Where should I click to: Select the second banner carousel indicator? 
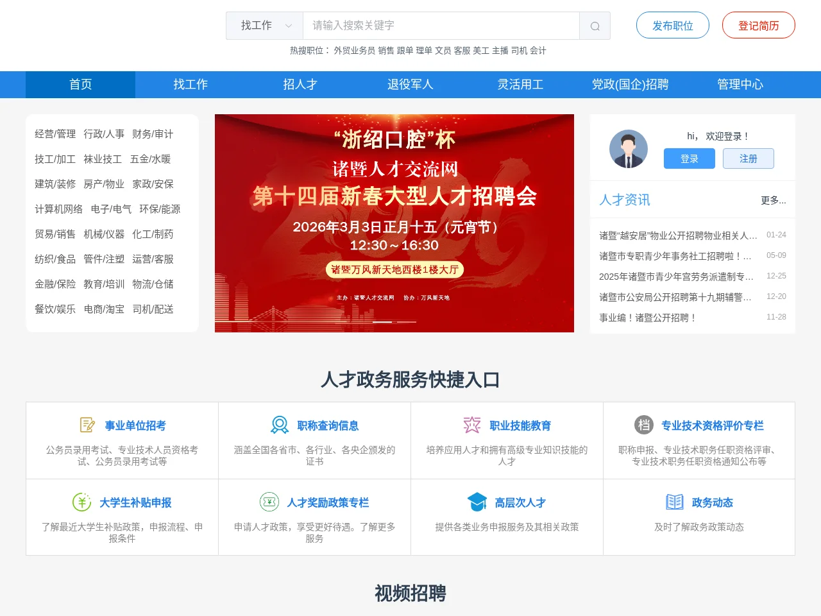(x=407, y=322)
